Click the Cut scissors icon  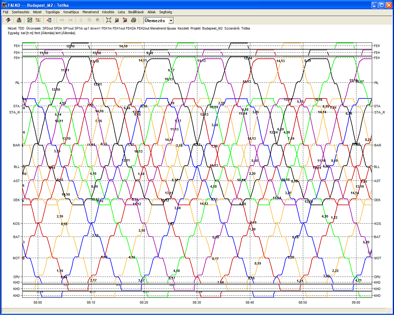(x=81, y=20)
